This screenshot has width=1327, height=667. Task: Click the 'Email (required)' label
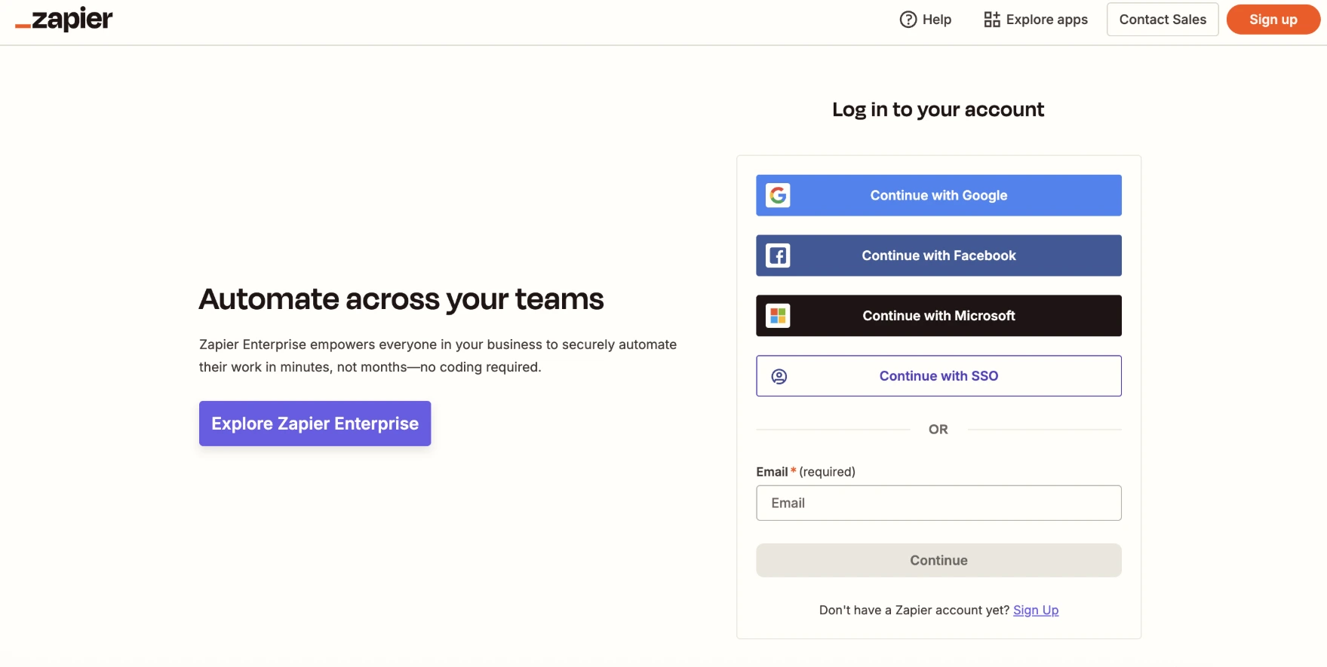click(806, 472)
